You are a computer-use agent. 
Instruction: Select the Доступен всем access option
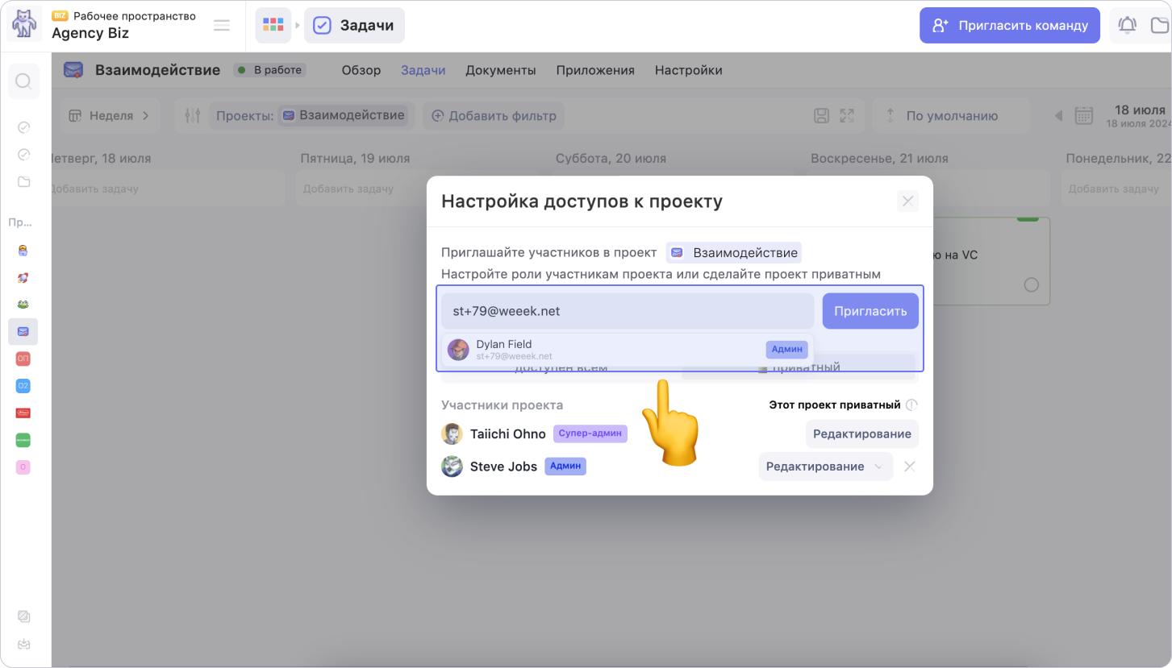point(561,367)
